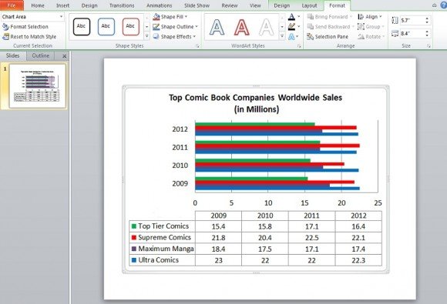This screenshot has width=447, height=304.
Task: Switch to the Animations ribbon tab
Action: 159,5
